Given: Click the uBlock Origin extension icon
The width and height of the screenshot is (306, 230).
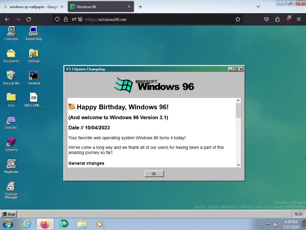Looking at the screenshot, I should [288, 19].
